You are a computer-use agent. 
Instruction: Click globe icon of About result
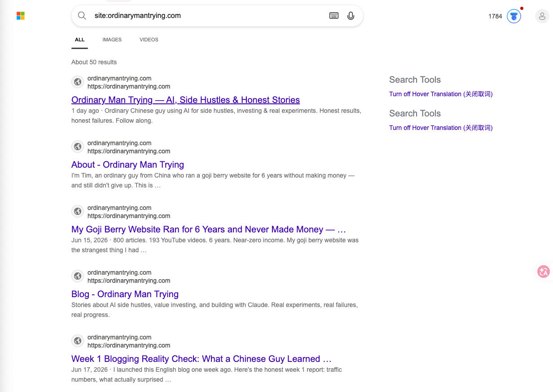[78, 147]
